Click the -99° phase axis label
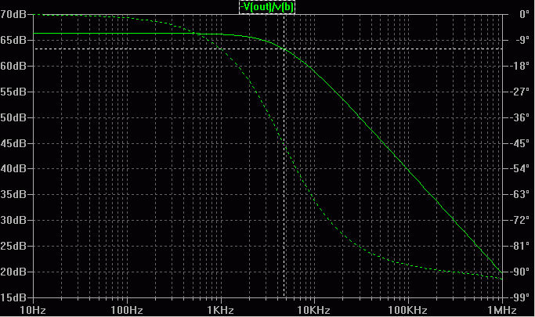This screenshot has height=317, width=535. point(520,297)
